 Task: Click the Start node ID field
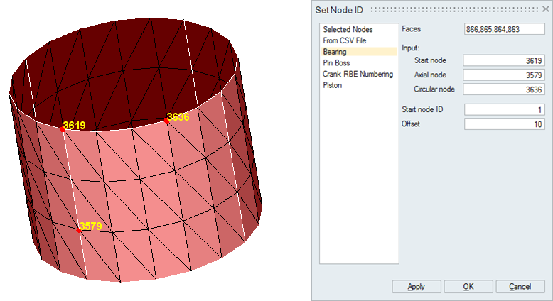click(x=504, y=109)
